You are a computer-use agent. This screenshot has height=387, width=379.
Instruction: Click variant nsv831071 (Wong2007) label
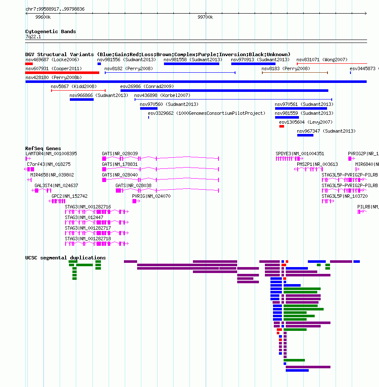pos(322,60)
